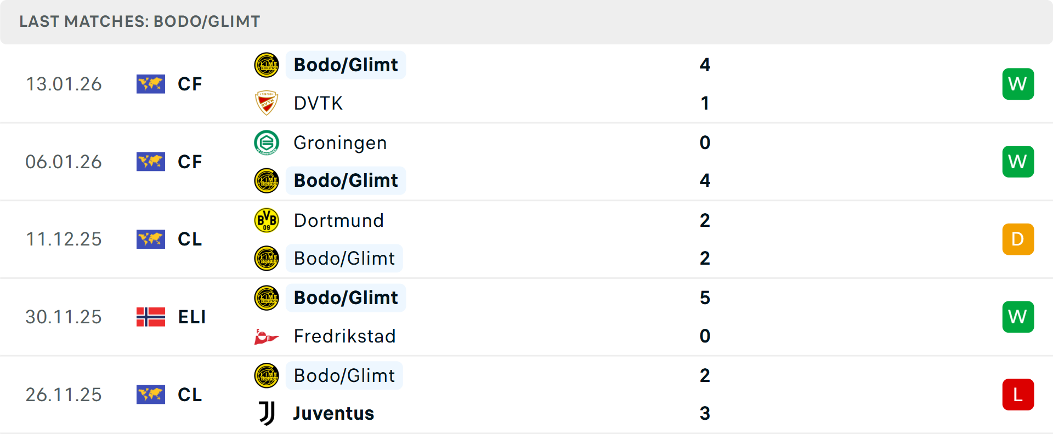The height and width of the screenshot is (434, 1053).
Task: Click the orange D draw badge
Action: (x=1018, y=239)
